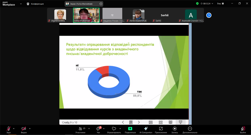Expand chat options arrow
Viewport: 251px width, 135px height.
[x=104, y=129]
